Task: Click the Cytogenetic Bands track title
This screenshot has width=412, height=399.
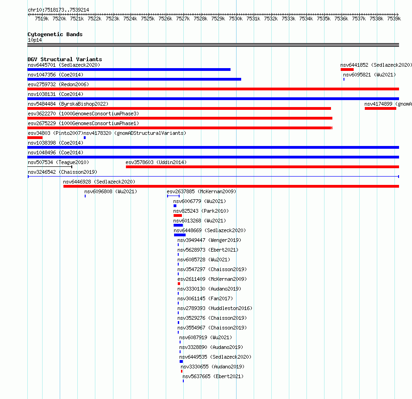Action: (55, 34)
